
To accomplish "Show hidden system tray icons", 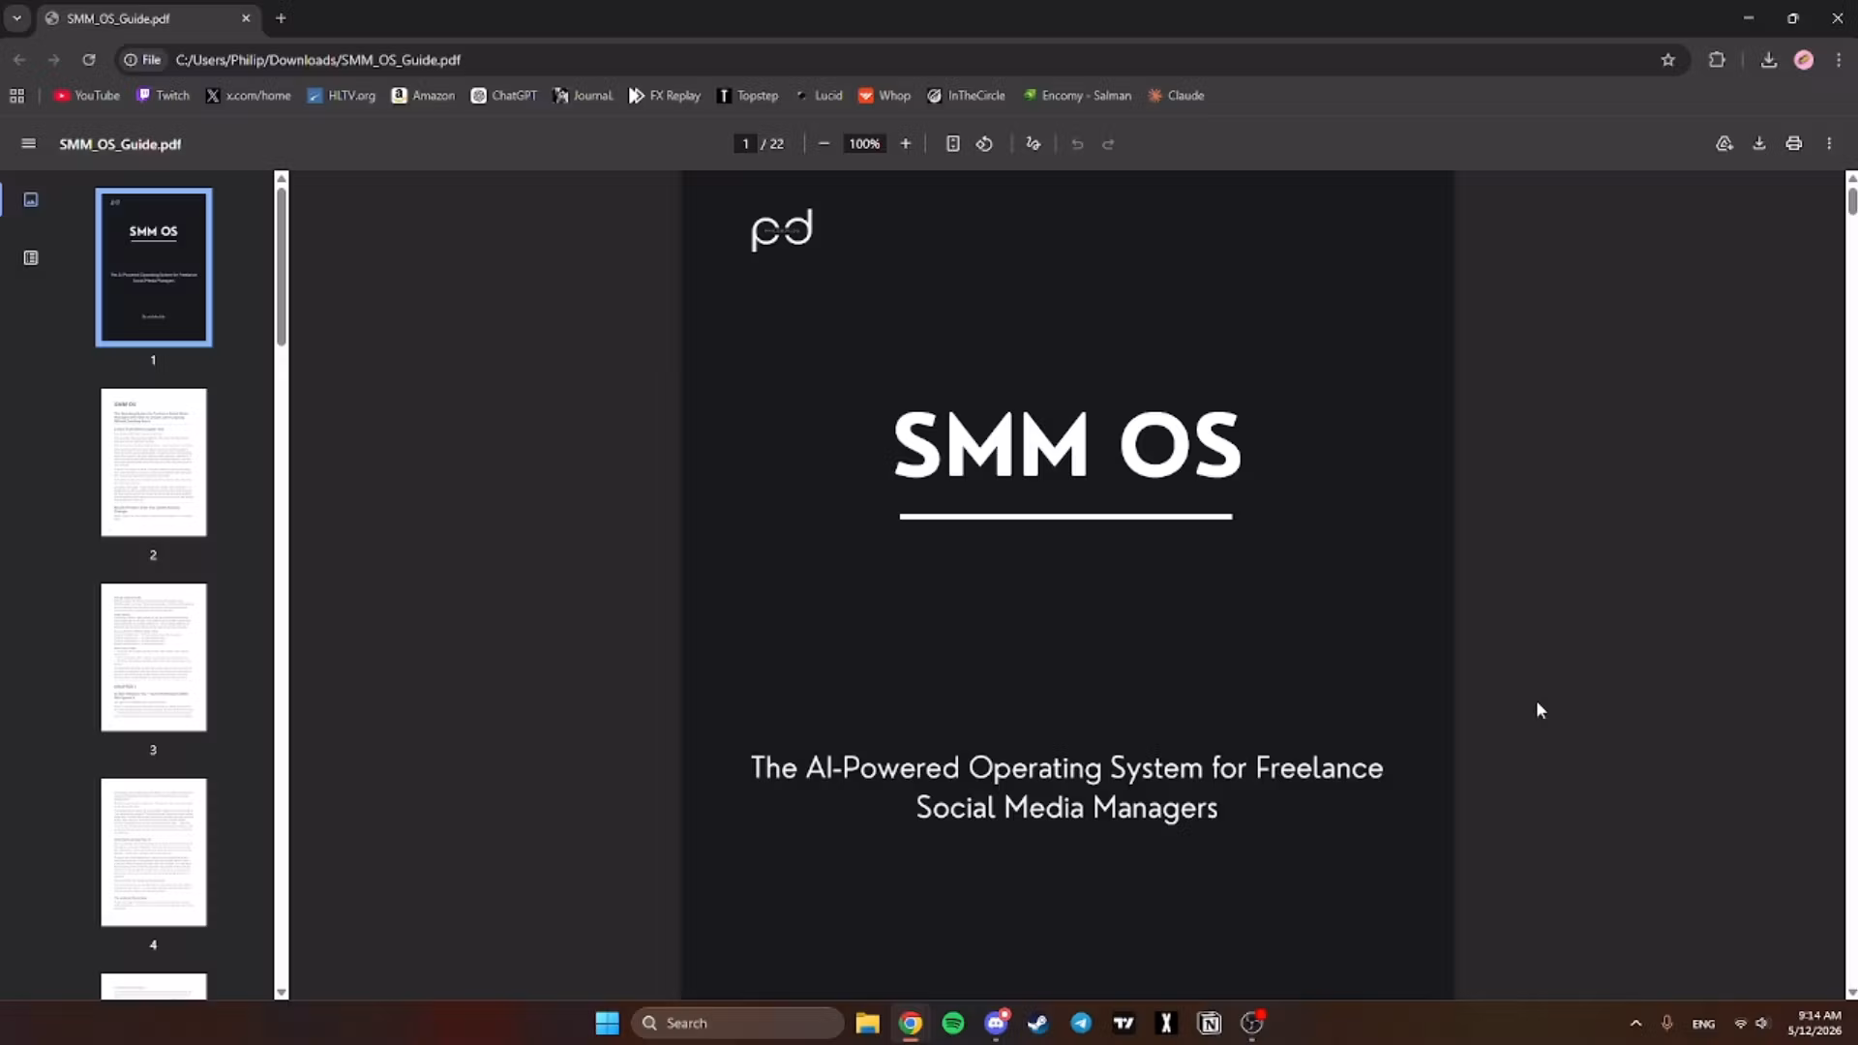I will tap(1635, 1023).
